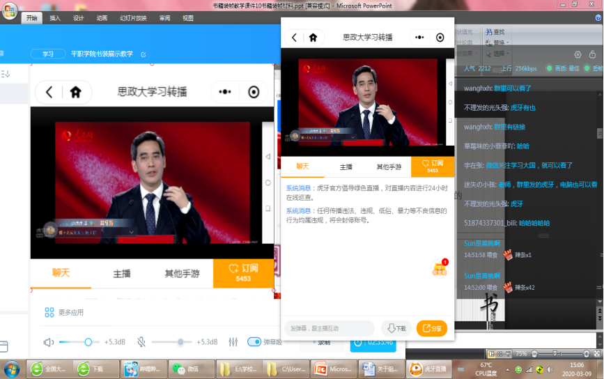The height and width of the screenshot is (379, 604).
Task: Click the sort icon in the left sidebar
Action: (6, 74)
